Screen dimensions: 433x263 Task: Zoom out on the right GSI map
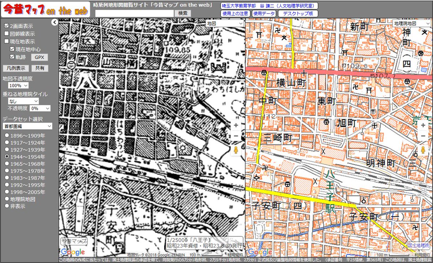423,136
